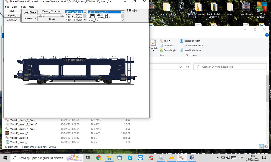Select Mosolf_Laaers_A_Yaris WAG file
Viewport: 271px width, 162px height.
[68, 120]
